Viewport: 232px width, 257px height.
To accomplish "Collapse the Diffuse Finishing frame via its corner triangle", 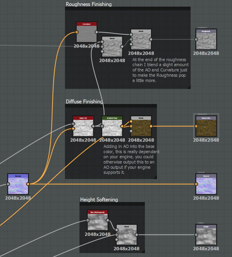I will click(155, 177).
